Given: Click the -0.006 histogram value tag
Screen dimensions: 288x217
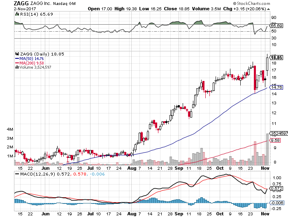Looking at the screenshot, I should point(277,203).
